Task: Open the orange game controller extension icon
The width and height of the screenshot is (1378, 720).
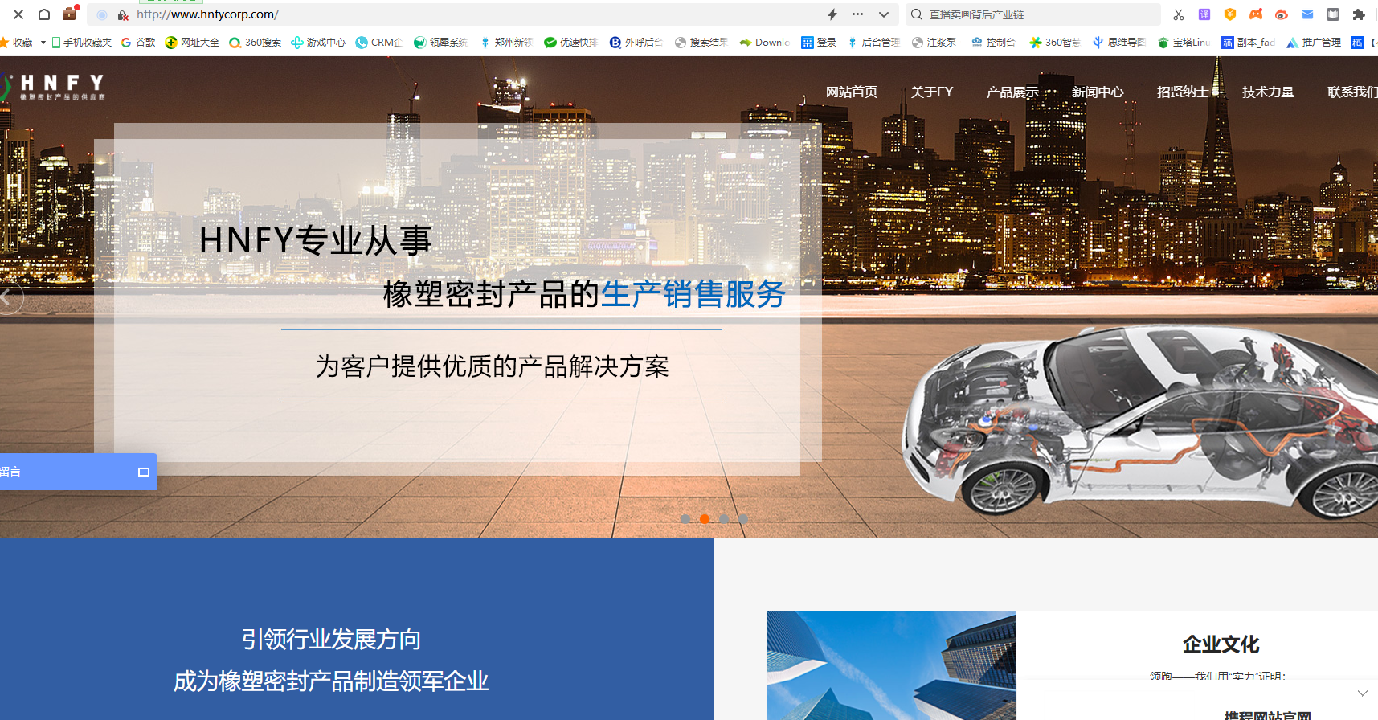Action: coord(1256,14)
